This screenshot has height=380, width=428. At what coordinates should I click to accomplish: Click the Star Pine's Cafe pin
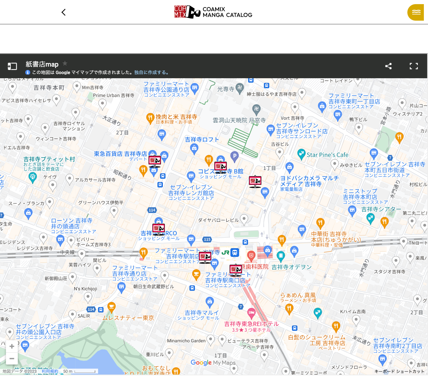301,154
